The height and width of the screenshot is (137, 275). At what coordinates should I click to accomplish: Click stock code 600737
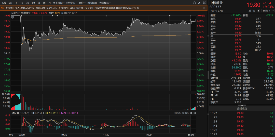pos(215,7)
